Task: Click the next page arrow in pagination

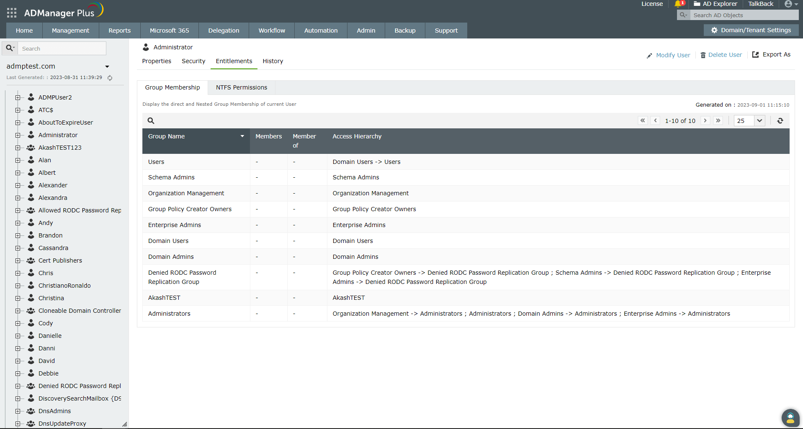Action: tap(705, 120)
